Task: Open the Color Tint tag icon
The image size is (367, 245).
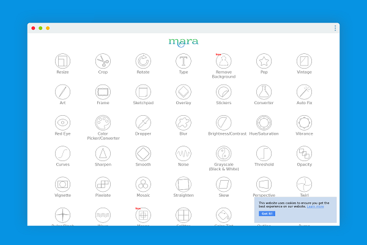Action: point(224,215)
